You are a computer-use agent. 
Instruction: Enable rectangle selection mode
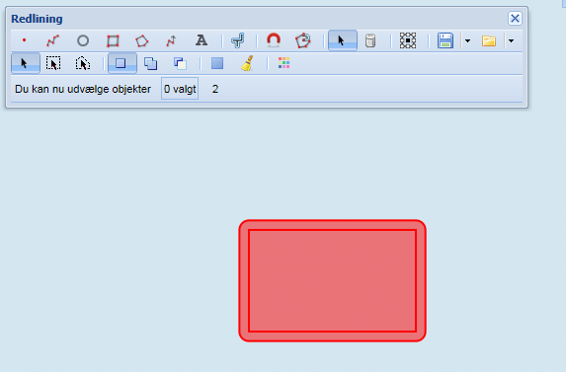pos(53,63)
